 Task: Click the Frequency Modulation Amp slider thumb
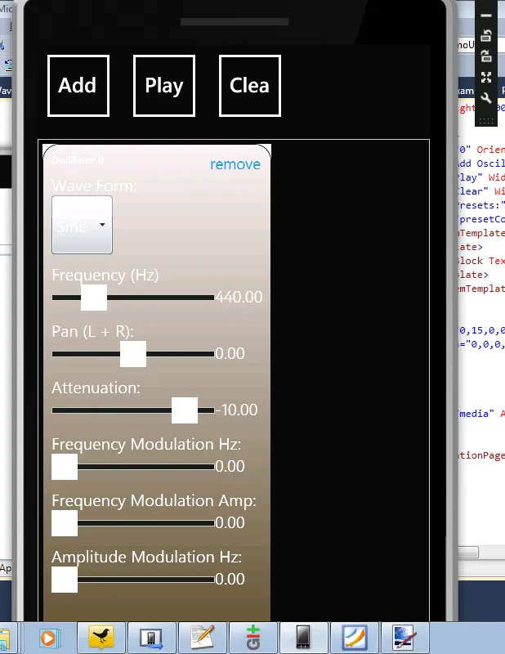pos(65,523)
